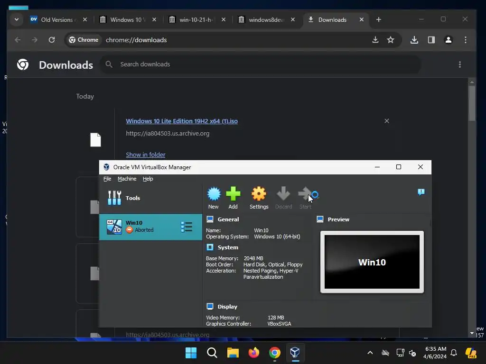The width and height of the screenshot is (486, 364).
Task: Open File Explorer from the taskbar
Action: pos(233,353)
